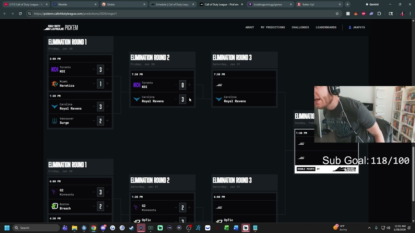Switch to the Batter Up! tab
The height and width of the screenshot is (233, 415).
pos(319,5)
